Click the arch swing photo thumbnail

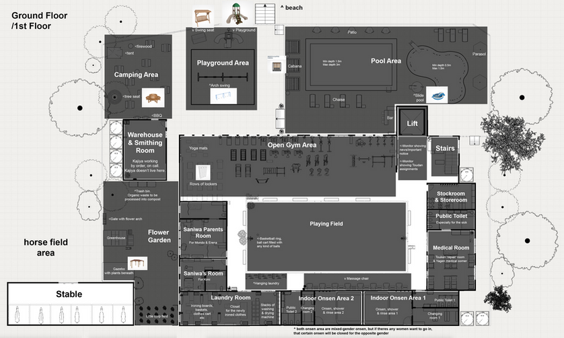click(x=223, y=96)
